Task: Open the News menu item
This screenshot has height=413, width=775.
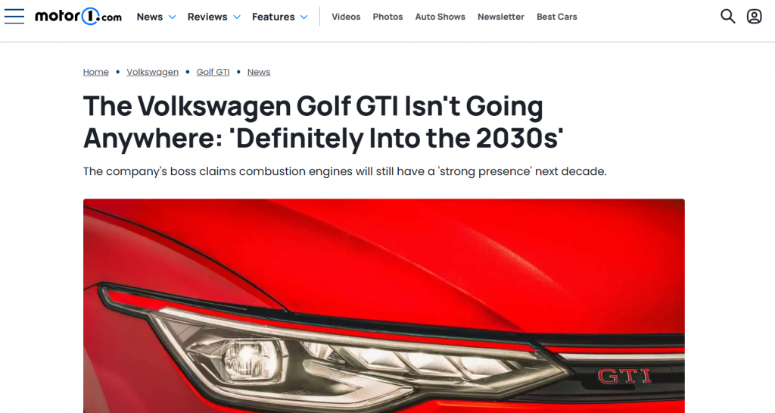Action: (150, 17)
